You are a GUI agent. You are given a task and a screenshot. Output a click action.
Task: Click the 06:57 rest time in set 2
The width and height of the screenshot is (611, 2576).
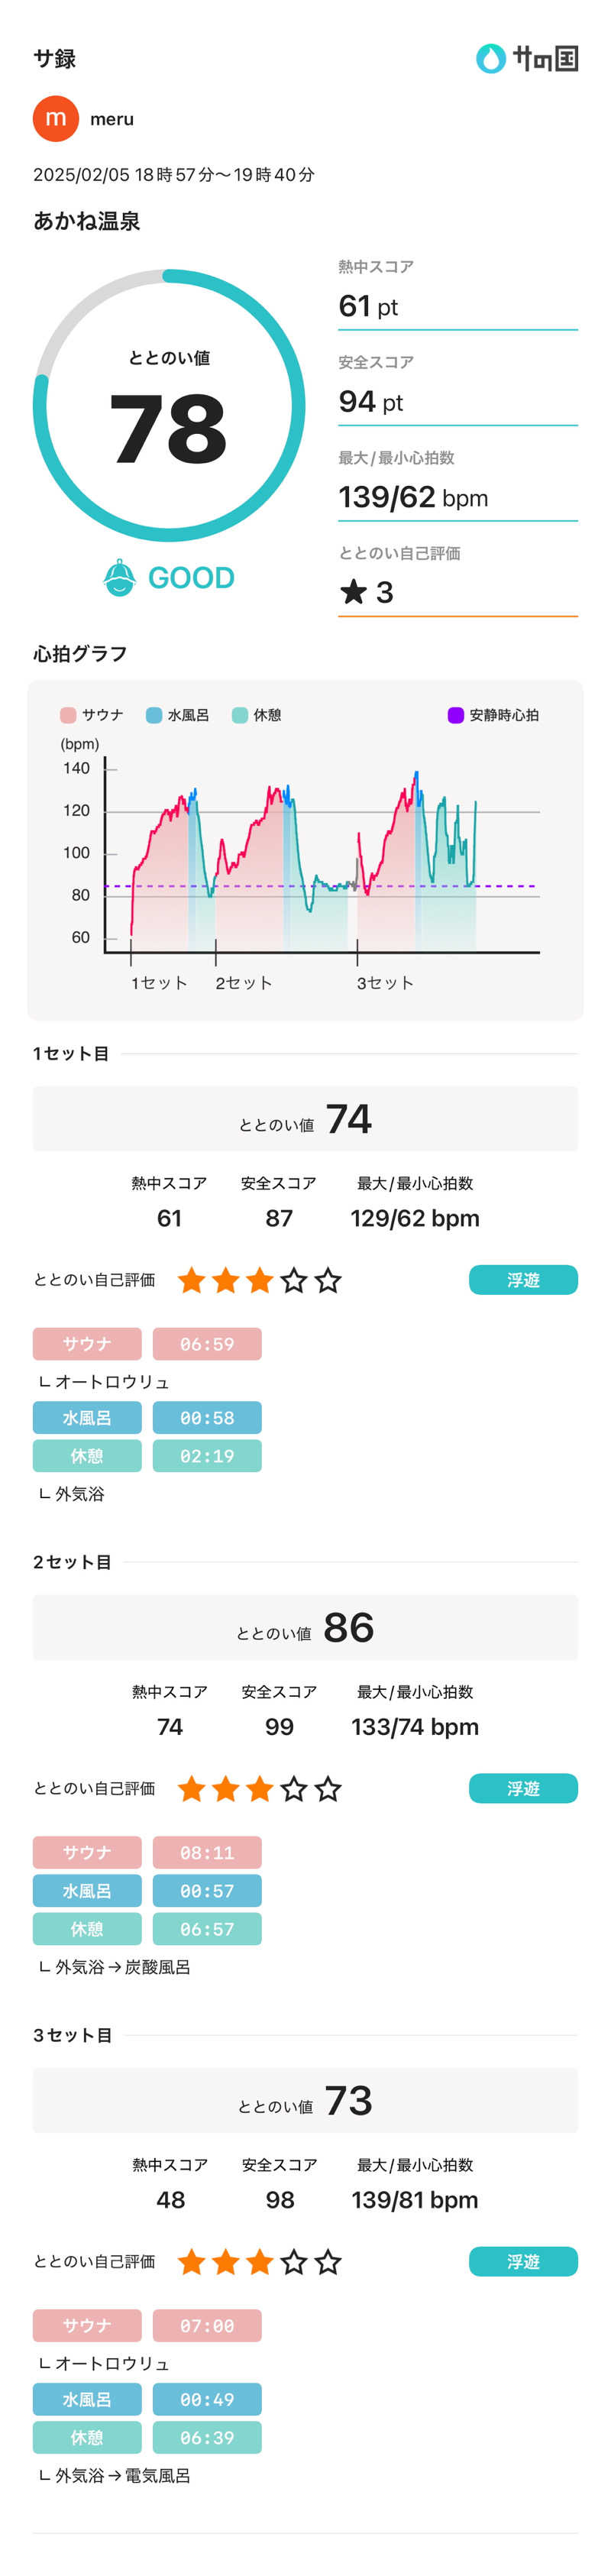(207, 1930)
